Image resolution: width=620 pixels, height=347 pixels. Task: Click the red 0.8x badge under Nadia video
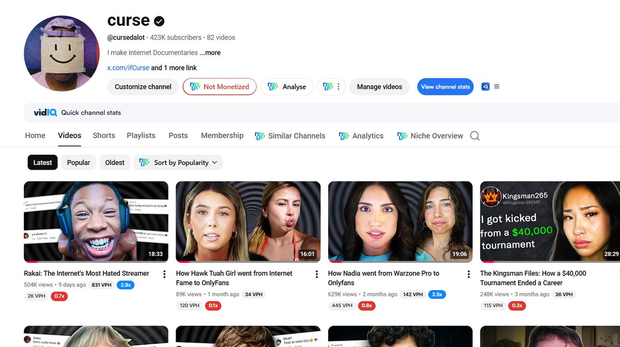point(367,306)
